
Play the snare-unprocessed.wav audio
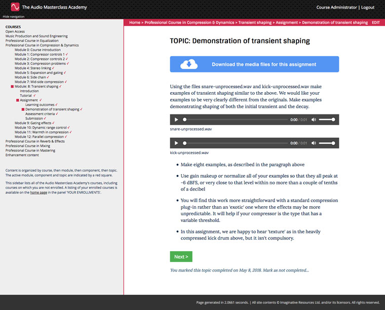(176, 120)
